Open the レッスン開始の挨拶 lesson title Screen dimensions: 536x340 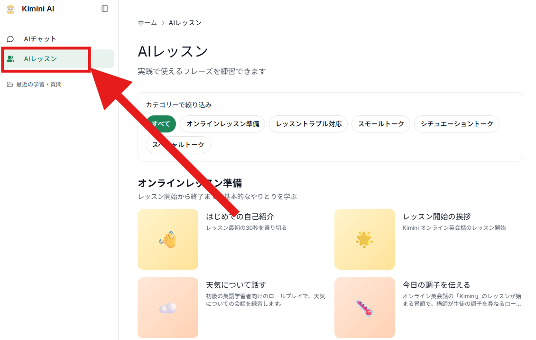tap(436, 217)
